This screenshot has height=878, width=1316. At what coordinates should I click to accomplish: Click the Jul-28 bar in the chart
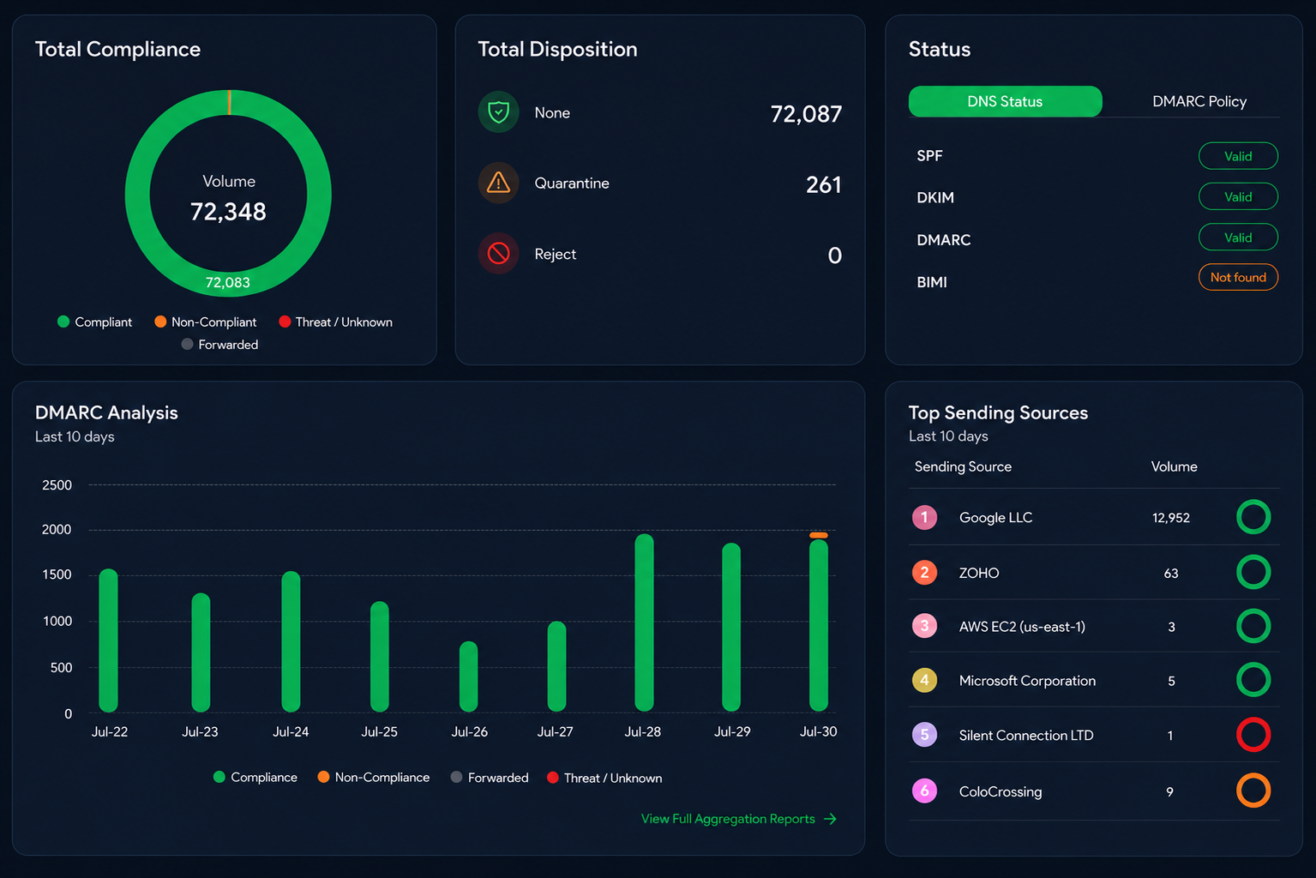click(x=644, y=622)
